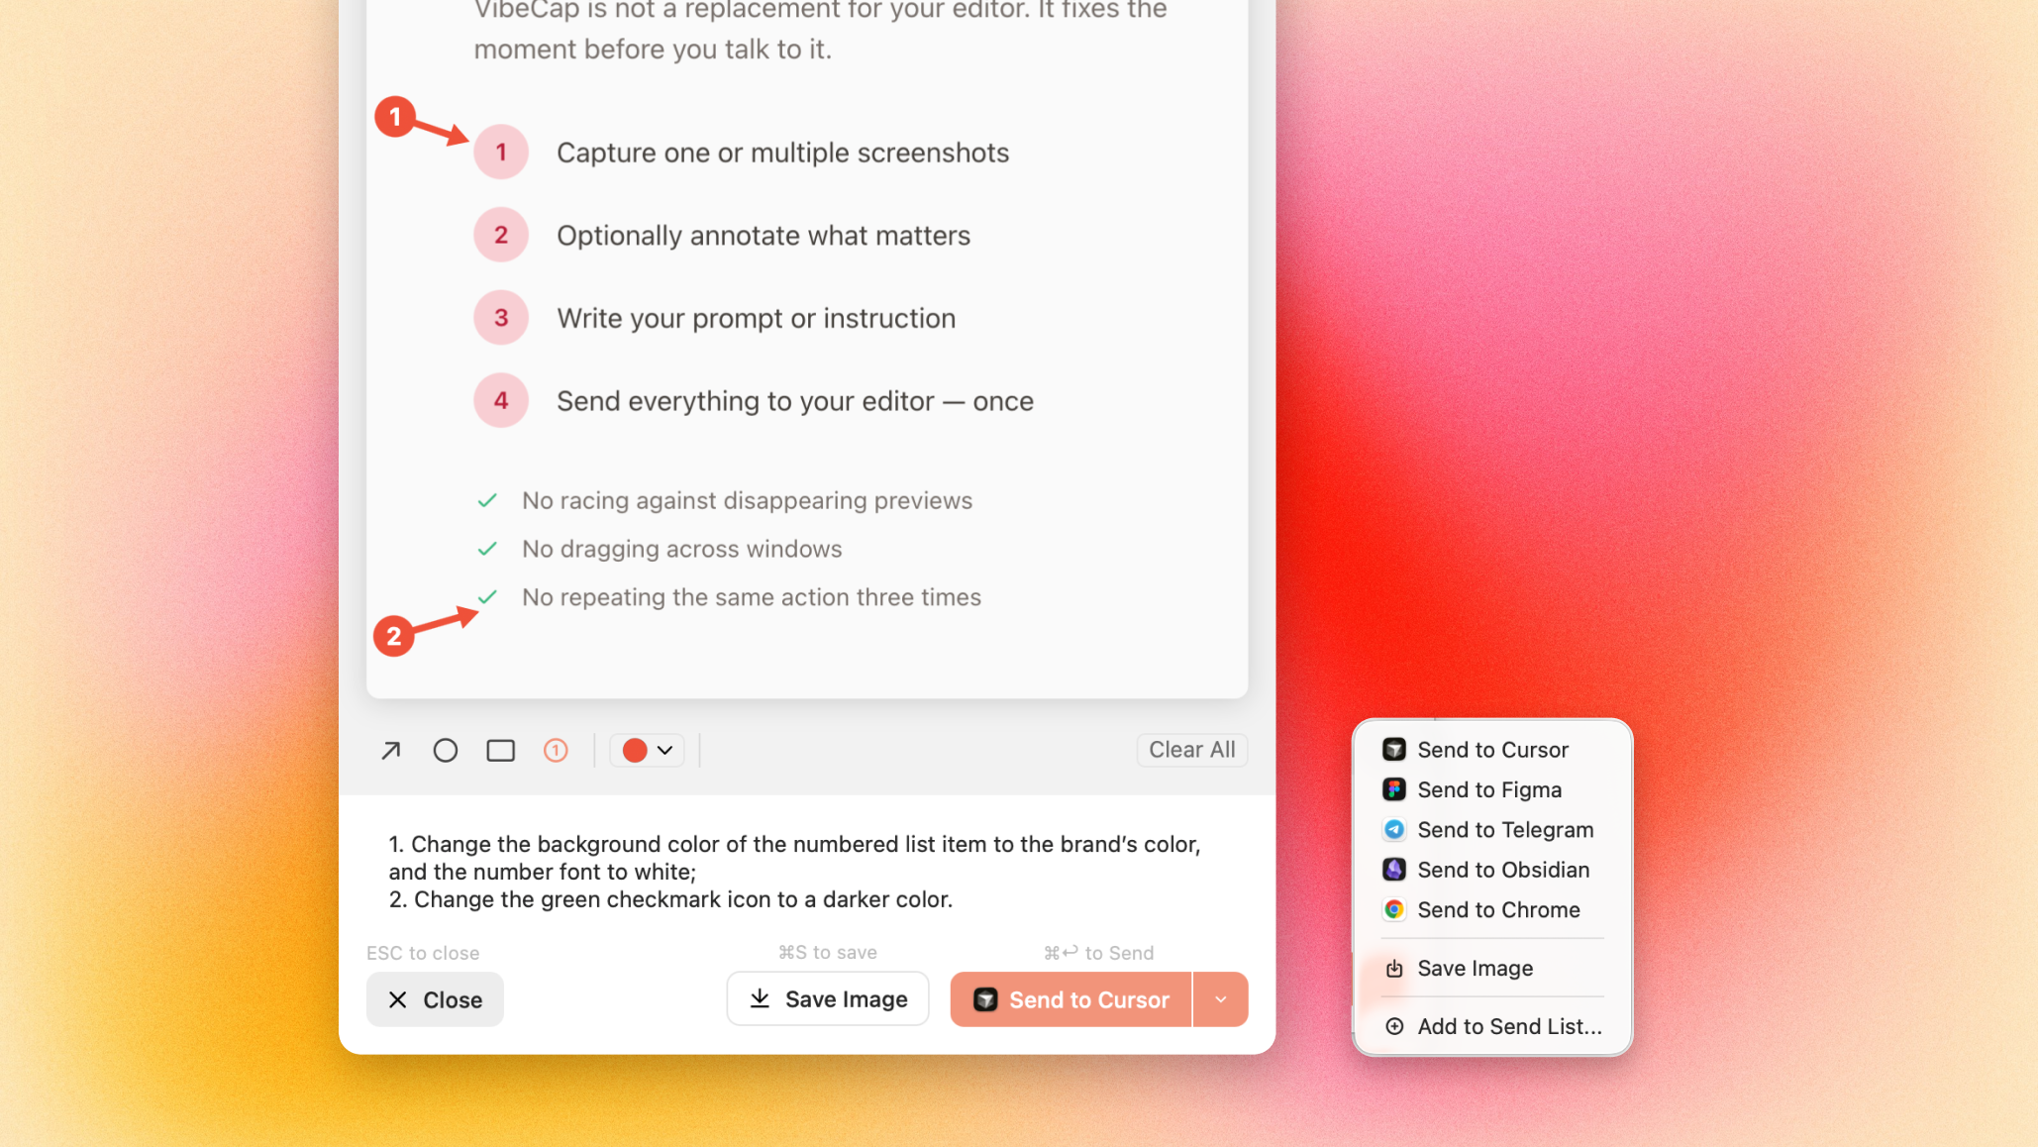Click the prompt text describing changes
The image size is (2038, 1147).
pyautogui.click(x=792, y=871)
